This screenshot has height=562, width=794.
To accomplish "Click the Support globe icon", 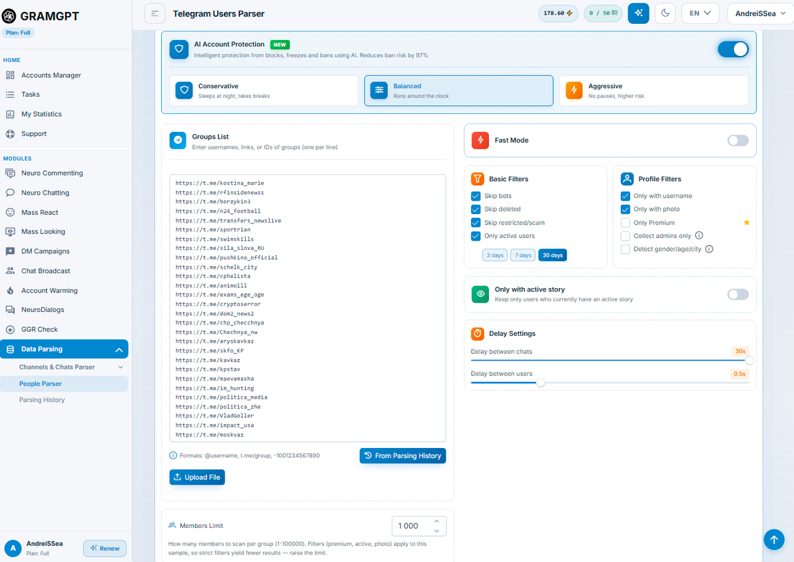I will point(10,134).
